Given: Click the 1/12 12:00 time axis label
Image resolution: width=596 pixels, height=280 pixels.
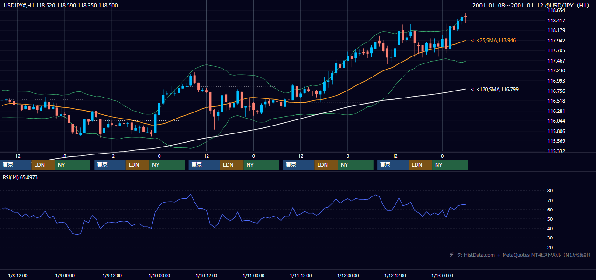Looking at the screenshot, I should [x=395, y=276].
